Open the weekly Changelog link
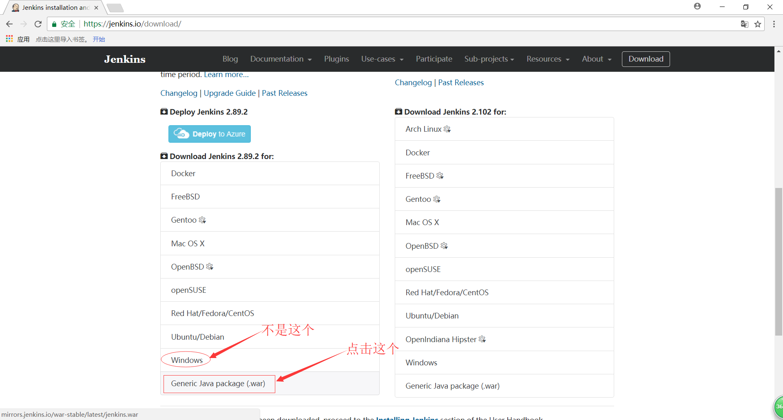 coord(413,83)
